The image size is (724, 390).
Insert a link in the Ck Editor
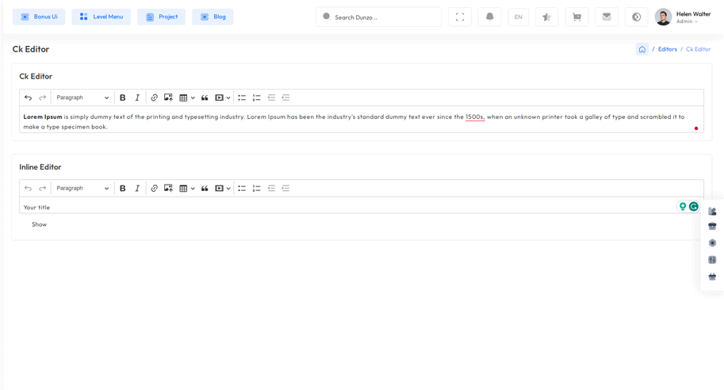pos(154,97)
